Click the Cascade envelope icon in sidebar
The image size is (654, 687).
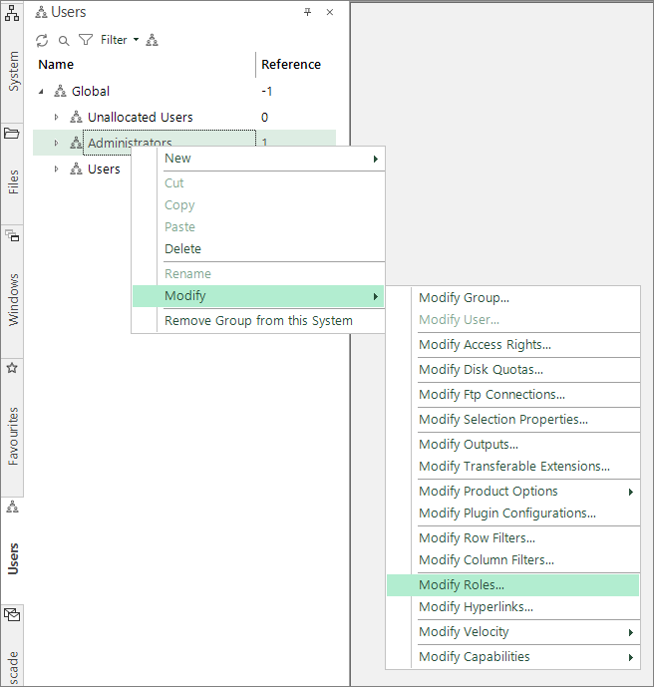(x=12, y=615)
